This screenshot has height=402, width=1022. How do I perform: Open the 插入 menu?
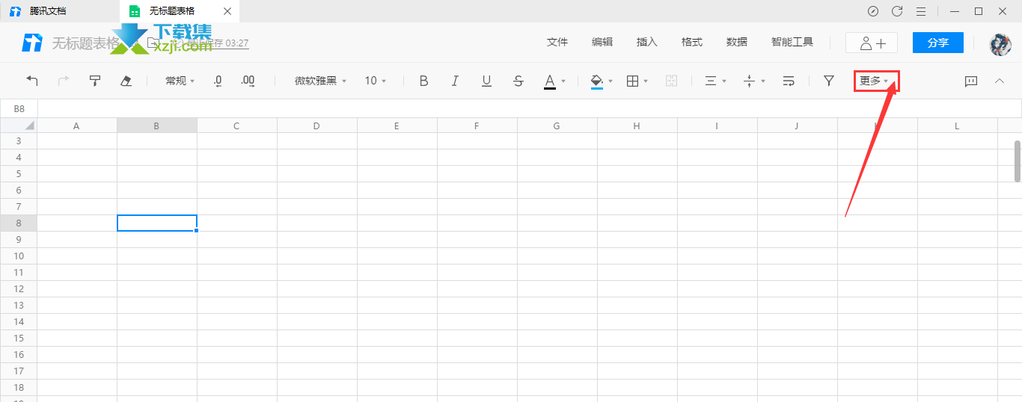coord(647,43)
